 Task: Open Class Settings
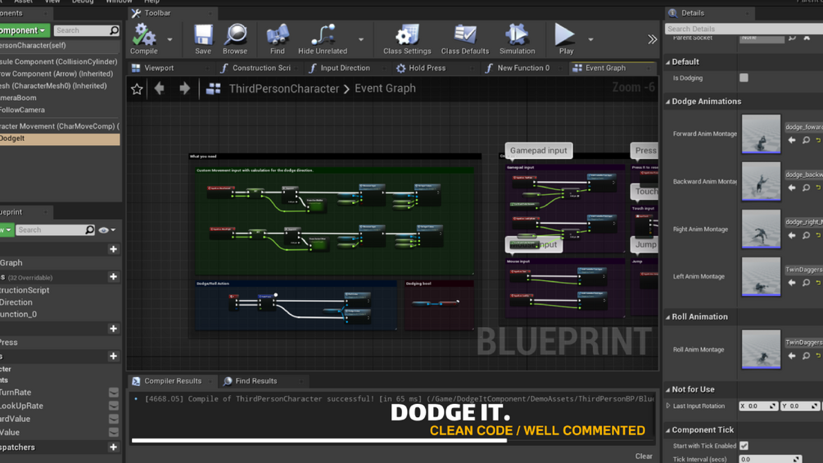click(407, 39)
